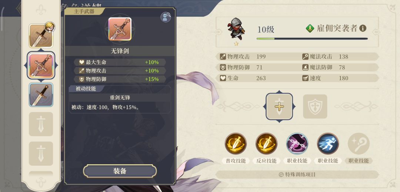Select the blue running 职业技能 skill icon
The width and height of the screenshot is (400, 192).
click(328, 144)
